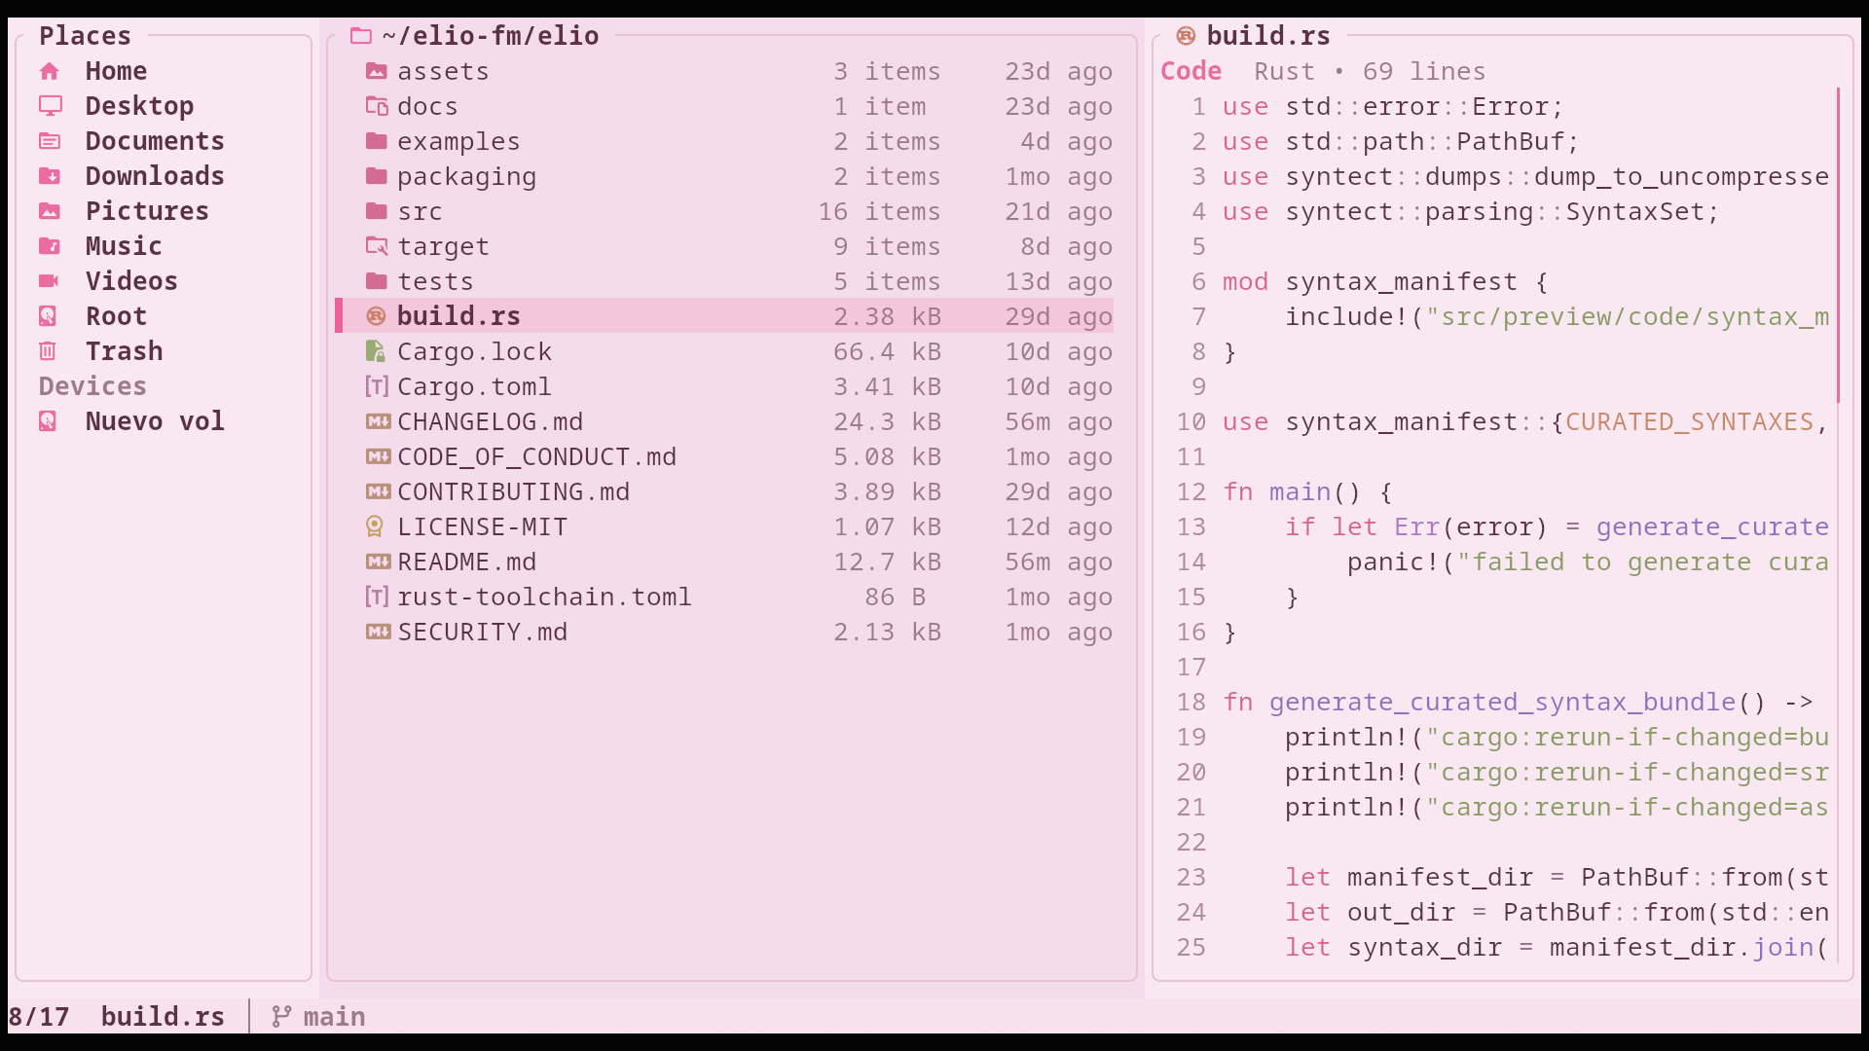Click the Cargo.lock file icon

(376, 351)
